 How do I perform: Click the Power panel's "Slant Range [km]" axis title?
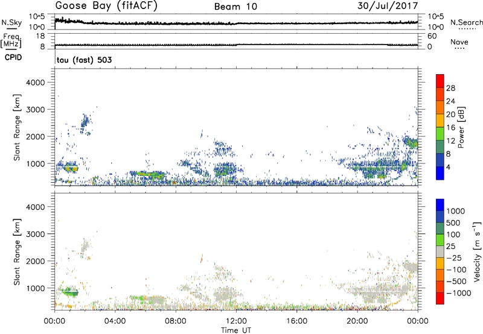pos(17,127)
